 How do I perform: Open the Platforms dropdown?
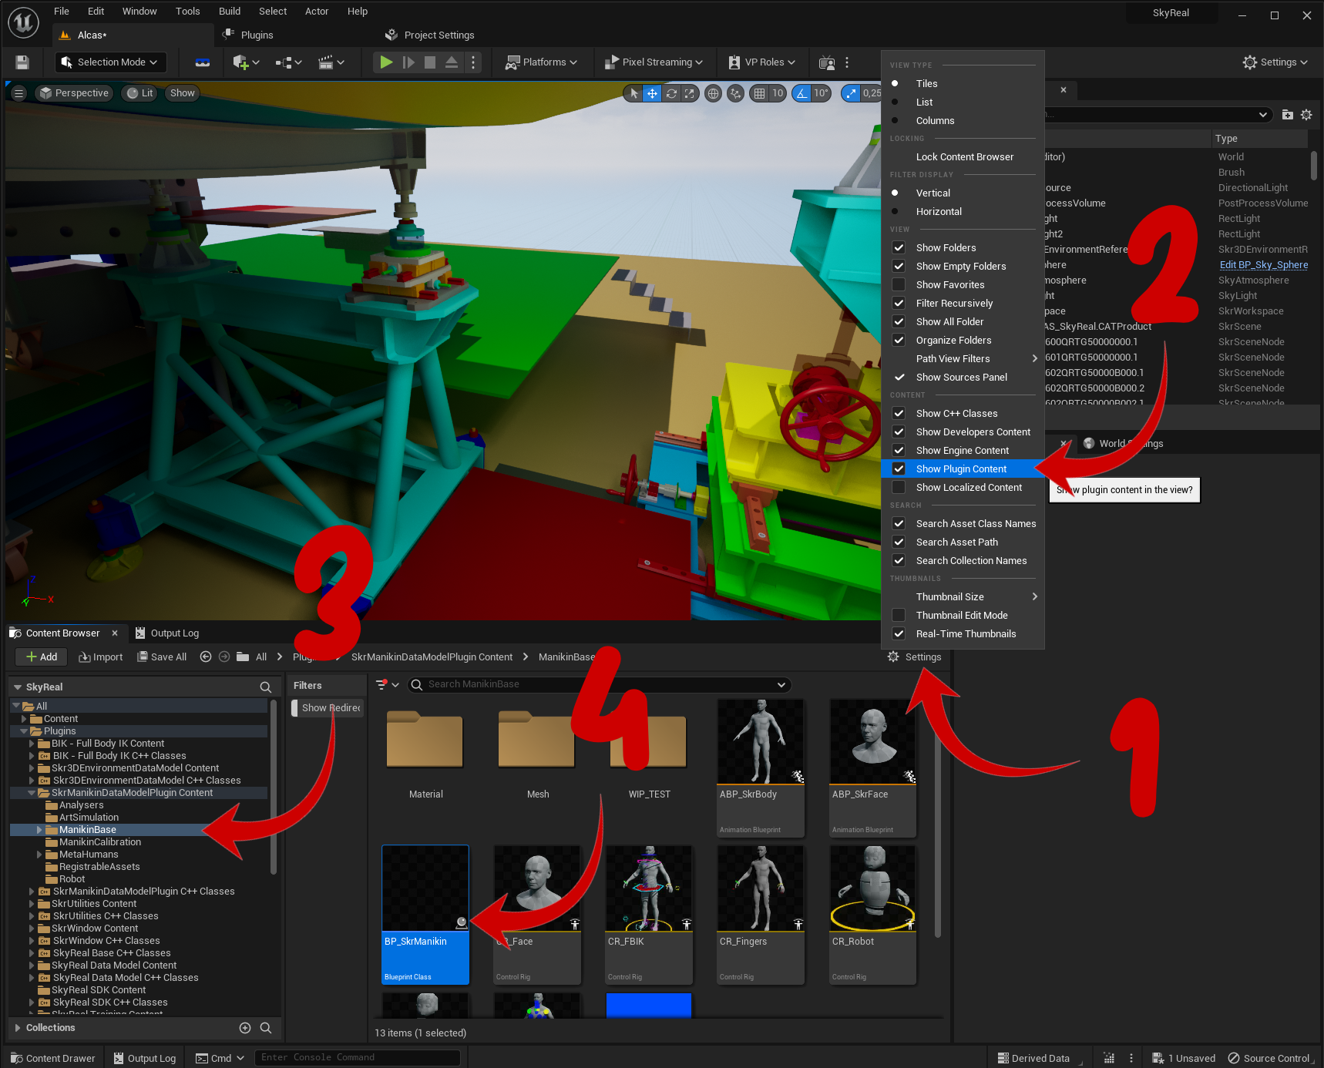pos(541,62)
